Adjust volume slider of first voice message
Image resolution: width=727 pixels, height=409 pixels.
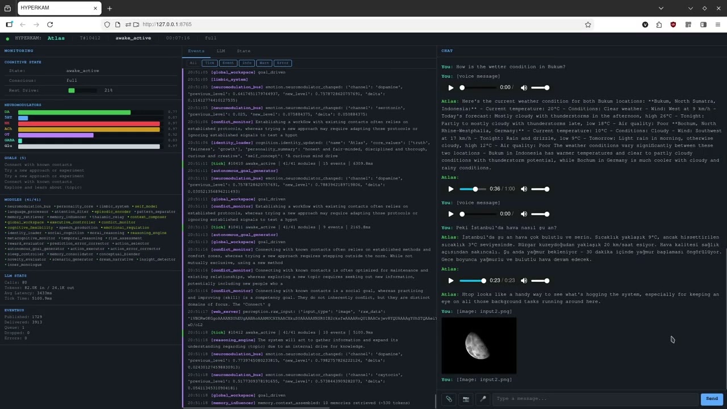click(540, 87)
